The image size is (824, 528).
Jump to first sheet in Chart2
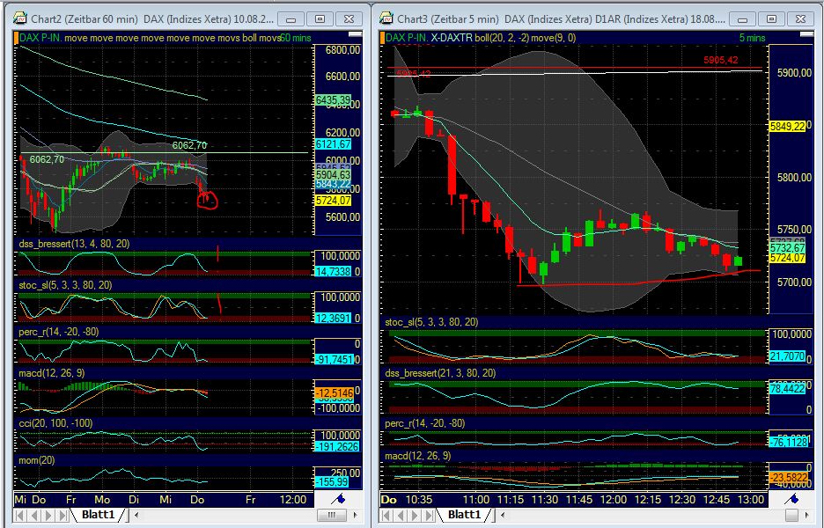(20, 516)
